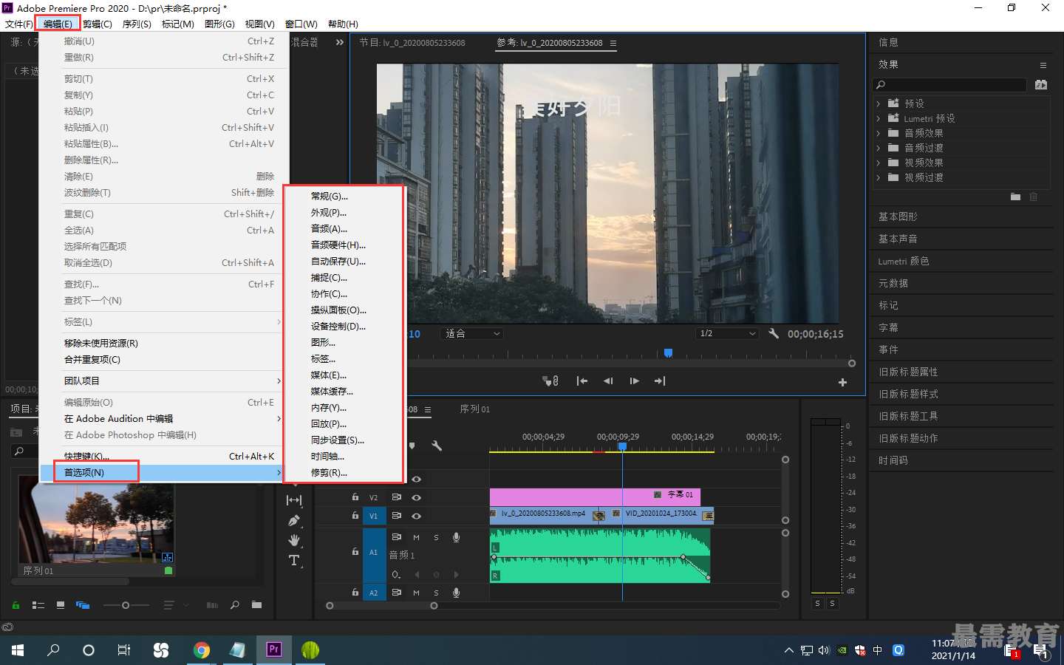Toggle V1 track output eye

(417, 516)
